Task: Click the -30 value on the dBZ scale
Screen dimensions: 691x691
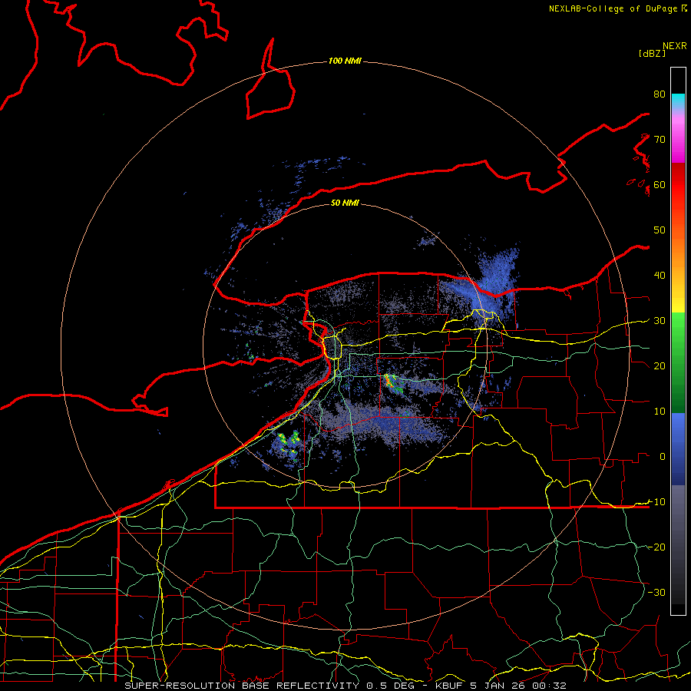Action: (656, 592)
